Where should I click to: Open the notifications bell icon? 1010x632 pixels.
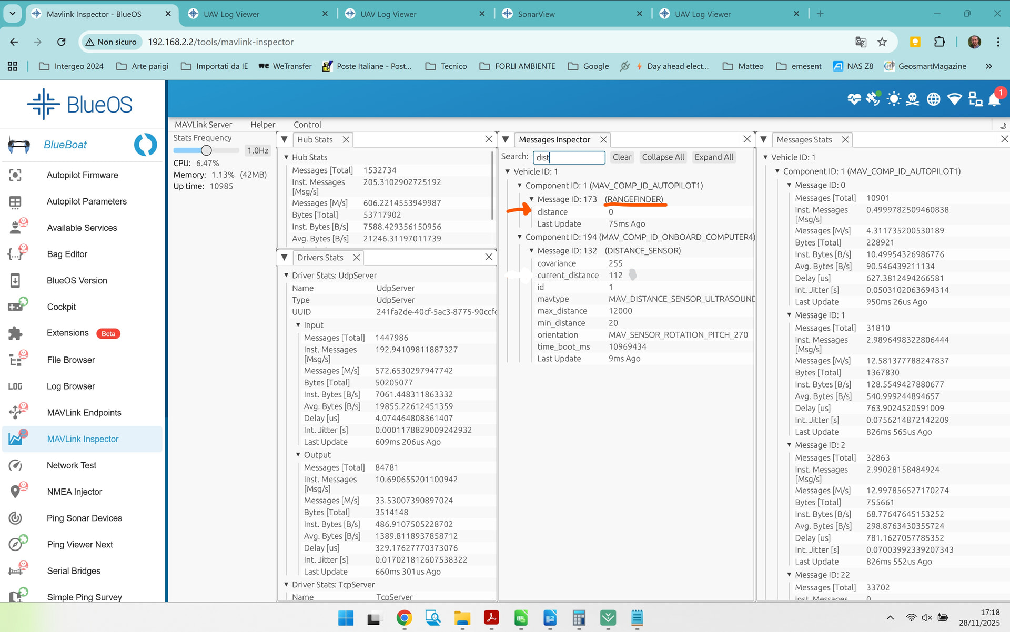(x=994, y=99)
